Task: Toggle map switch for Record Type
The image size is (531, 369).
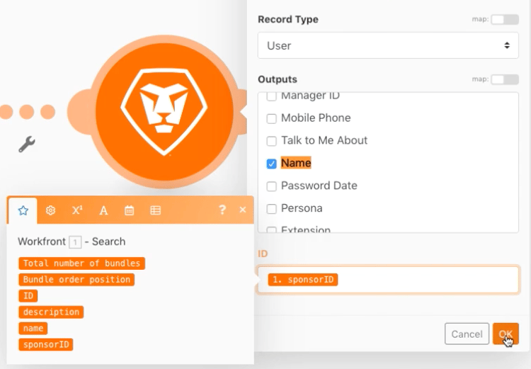Action: [505, 19]
